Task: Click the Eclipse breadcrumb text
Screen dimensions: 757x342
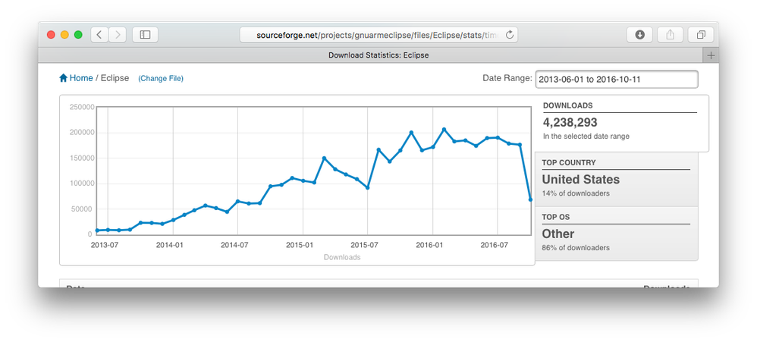Action: 115,78
